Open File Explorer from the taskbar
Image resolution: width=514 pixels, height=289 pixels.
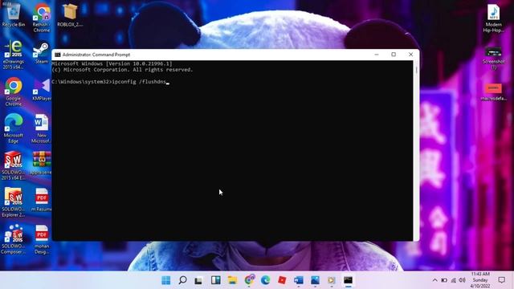pos(232,280)
